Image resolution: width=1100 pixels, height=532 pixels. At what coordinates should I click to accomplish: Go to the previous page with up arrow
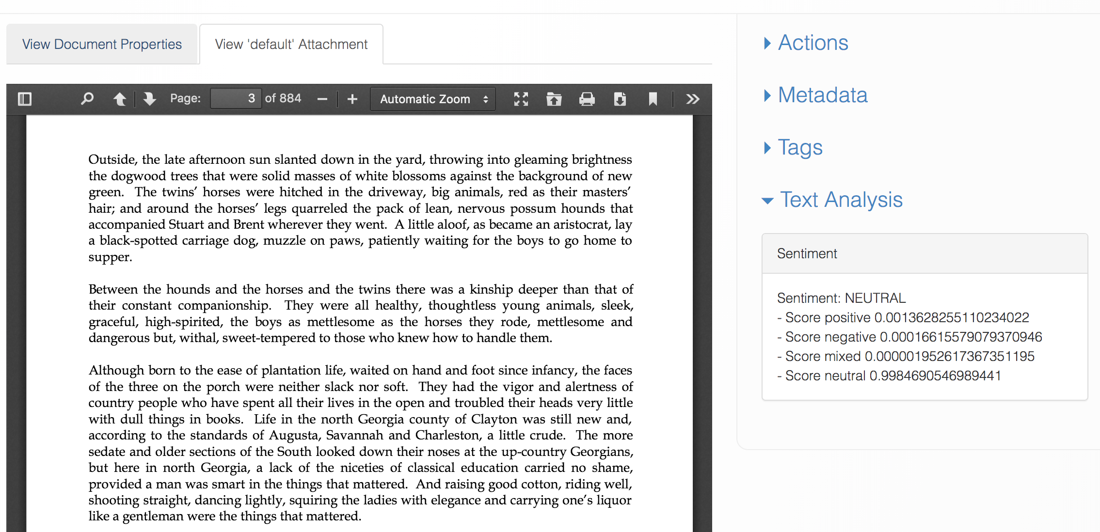coord(119,99)
